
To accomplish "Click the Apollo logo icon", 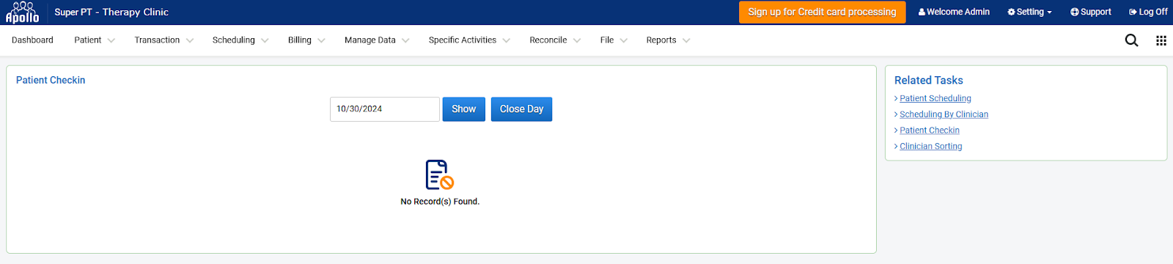I will pyautogui.click(x=22, y=12).
